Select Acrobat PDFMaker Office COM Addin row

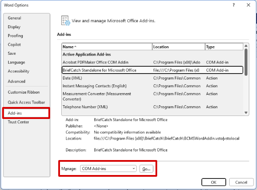(152, 62)
